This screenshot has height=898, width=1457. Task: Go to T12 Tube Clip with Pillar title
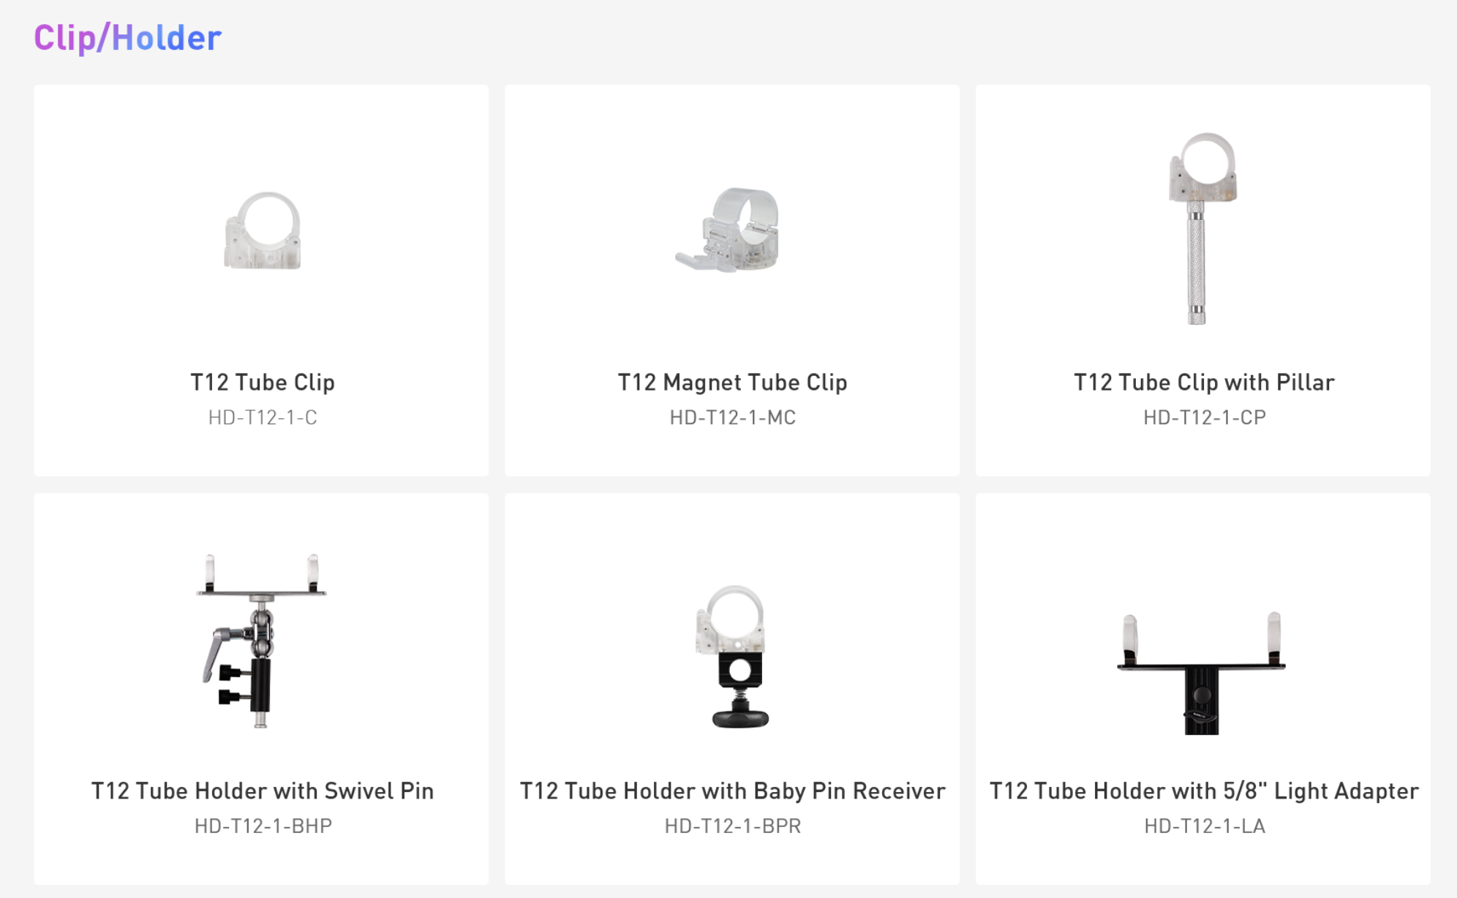tap(1203, 382)
